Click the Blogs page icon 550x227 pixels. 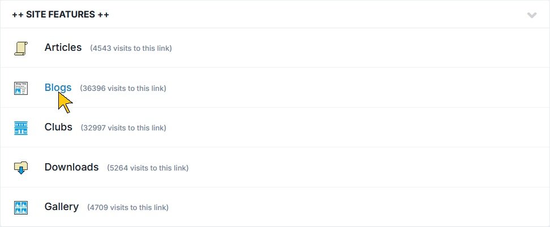21,88
